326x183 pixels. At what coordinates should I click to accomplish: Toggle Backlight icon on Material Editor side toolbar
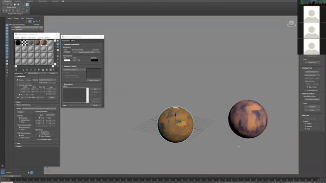click(x=58, y=44)
